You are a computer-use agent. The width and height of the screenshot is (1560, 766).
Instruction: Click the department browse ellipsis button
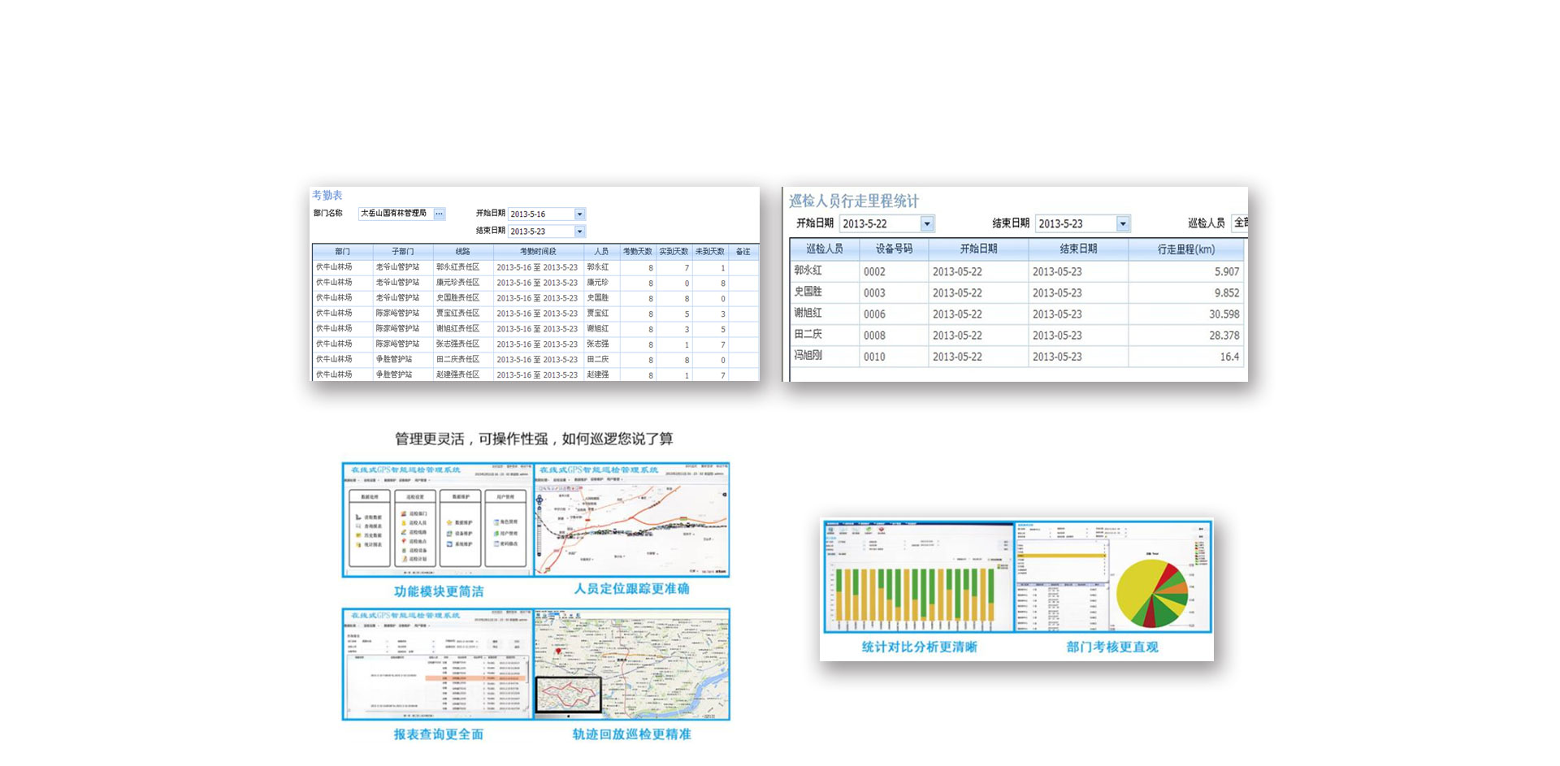(x=439, y=214)
